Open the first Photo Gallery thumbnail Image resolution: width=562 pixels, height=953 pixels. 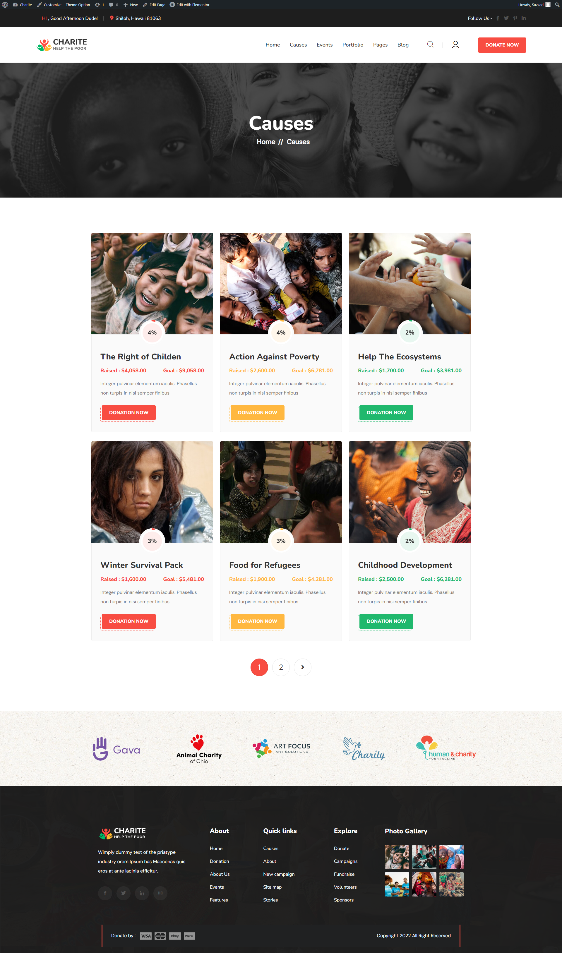pyautogui.click(x=397, y=857)
